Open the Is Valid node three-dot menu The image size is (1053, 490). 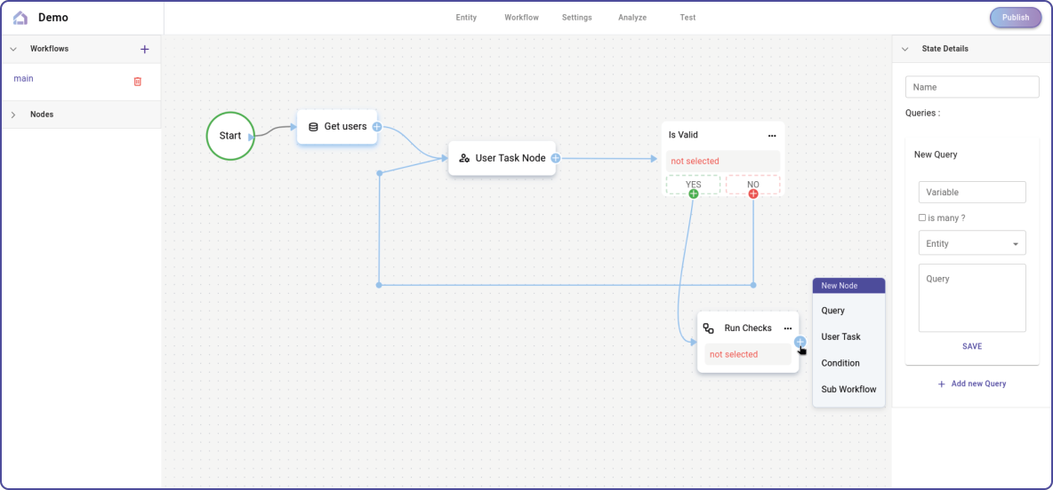click(x=771, y=136)
